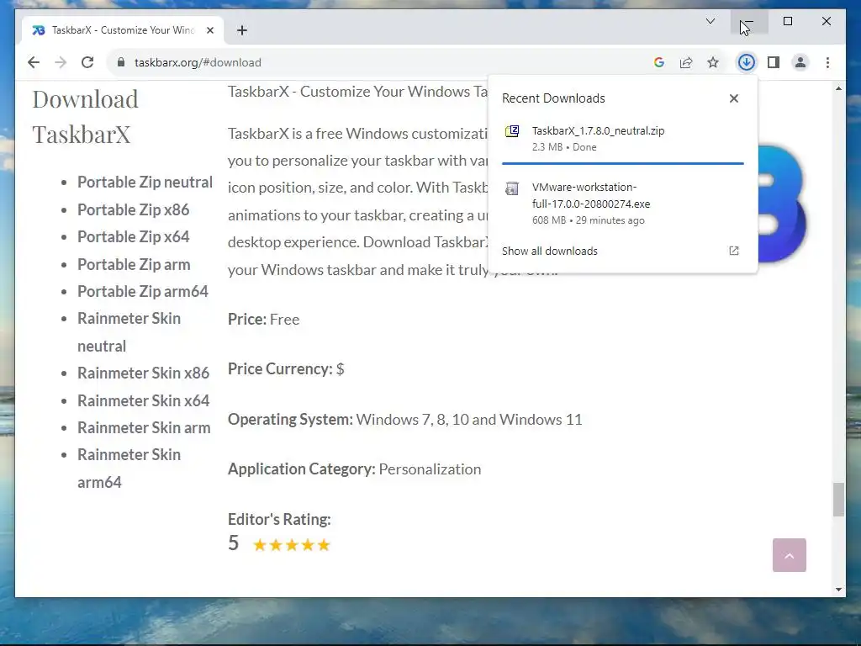Click the five-star editor rating
This screenshot has height=646, width=861.
pos(292,545)
